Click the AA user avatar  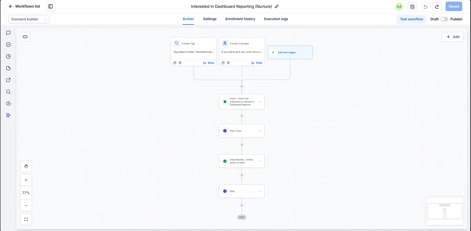(399, 6)
